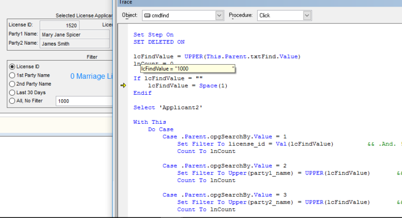Click the line "Select 'Applicant2'"
This screenshot has height=218, width=402.
coord(168,107)
